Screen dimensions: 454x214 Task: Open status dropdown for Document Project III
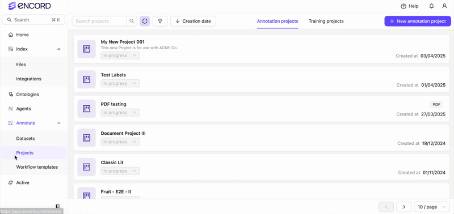pyautogui.click(x=120, y=142)
